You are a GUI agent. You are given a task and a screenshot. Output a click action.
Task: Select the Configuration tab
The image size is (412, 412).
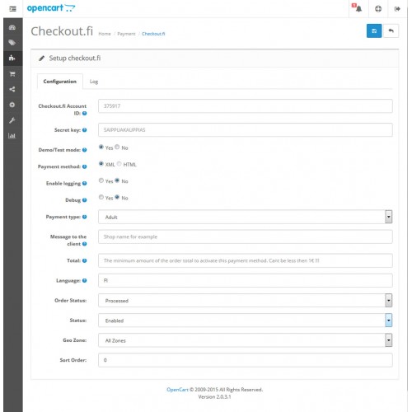60,82
